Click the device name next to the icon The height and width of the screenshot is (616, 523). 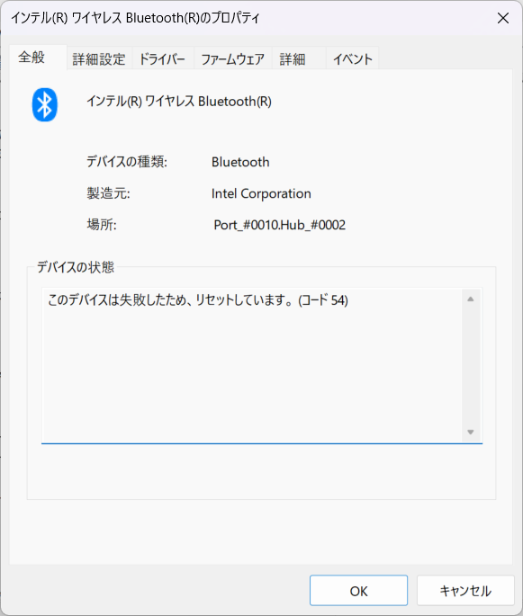179,102
